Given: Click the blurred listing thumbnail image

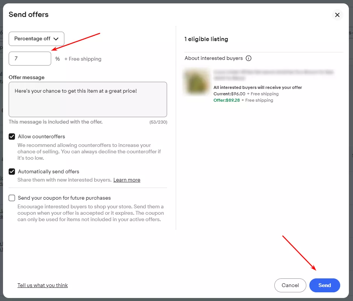Looking at the screenshot, I should tap(197, 82).
